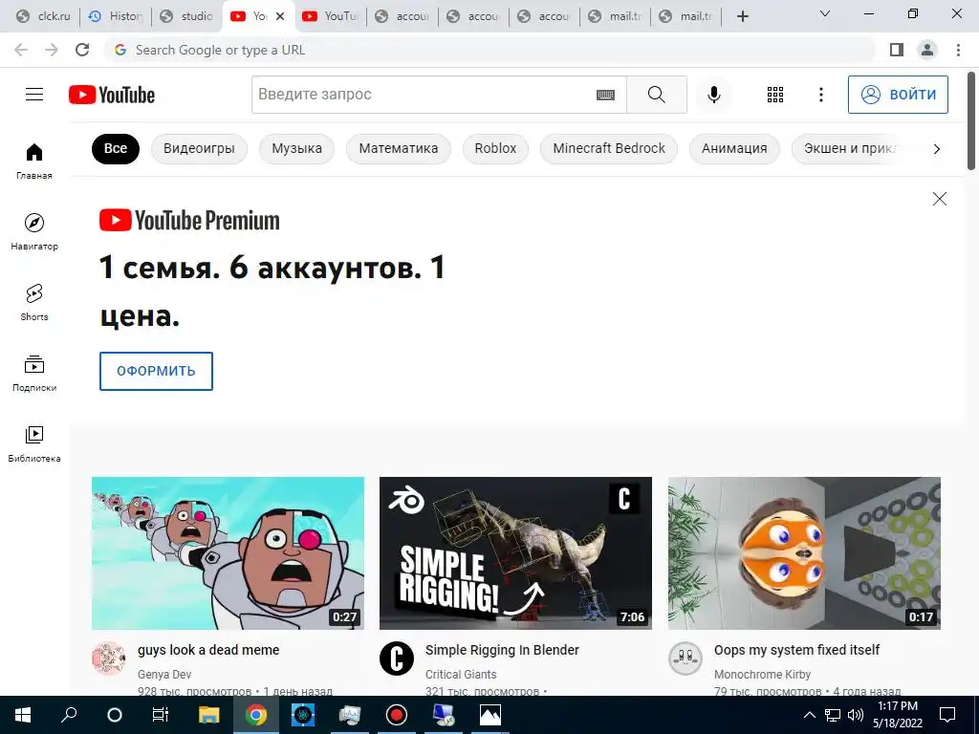Select the Анимация filter chip
The height and width of the screenshot is (734, 979).
coord(734,149)
